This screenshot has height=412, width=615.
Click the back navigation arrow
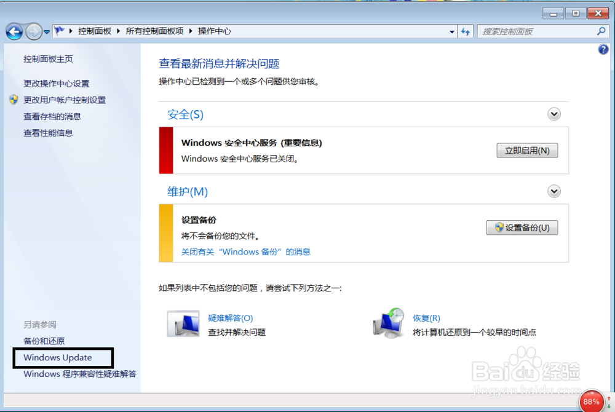[x=14, y=31]
